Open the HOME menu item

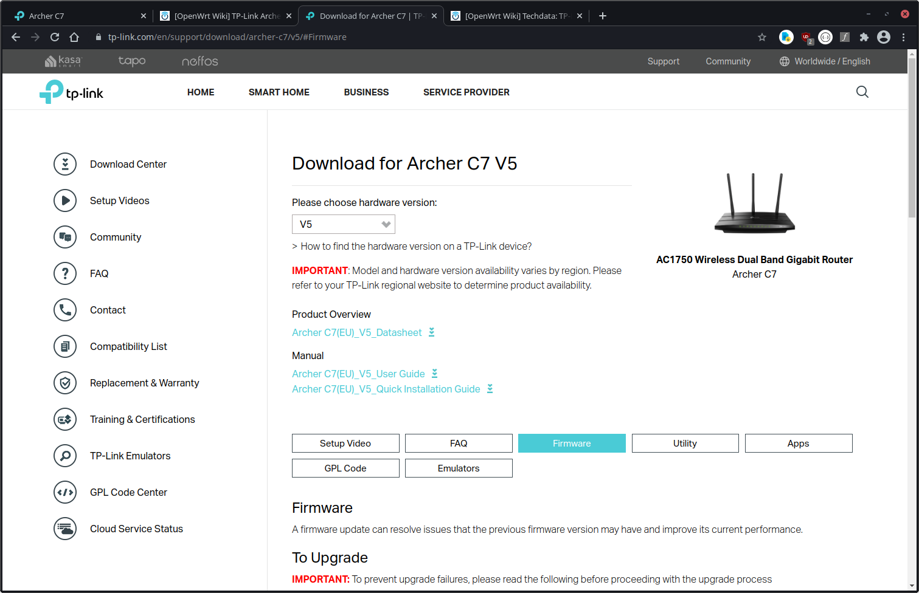(x=201, y=92)
